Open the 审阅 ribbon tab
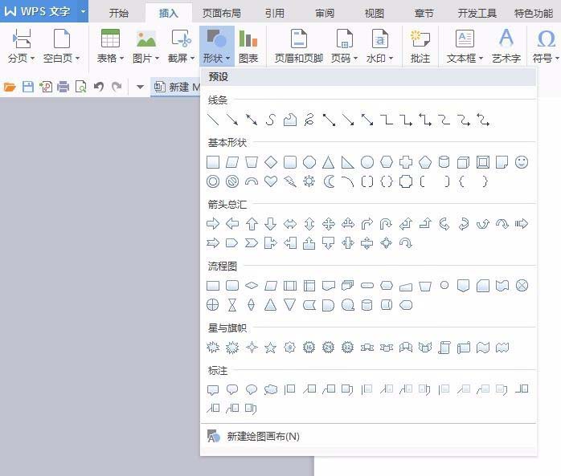The height and width of the screenshot is (476, 561). tap(325, 13)
